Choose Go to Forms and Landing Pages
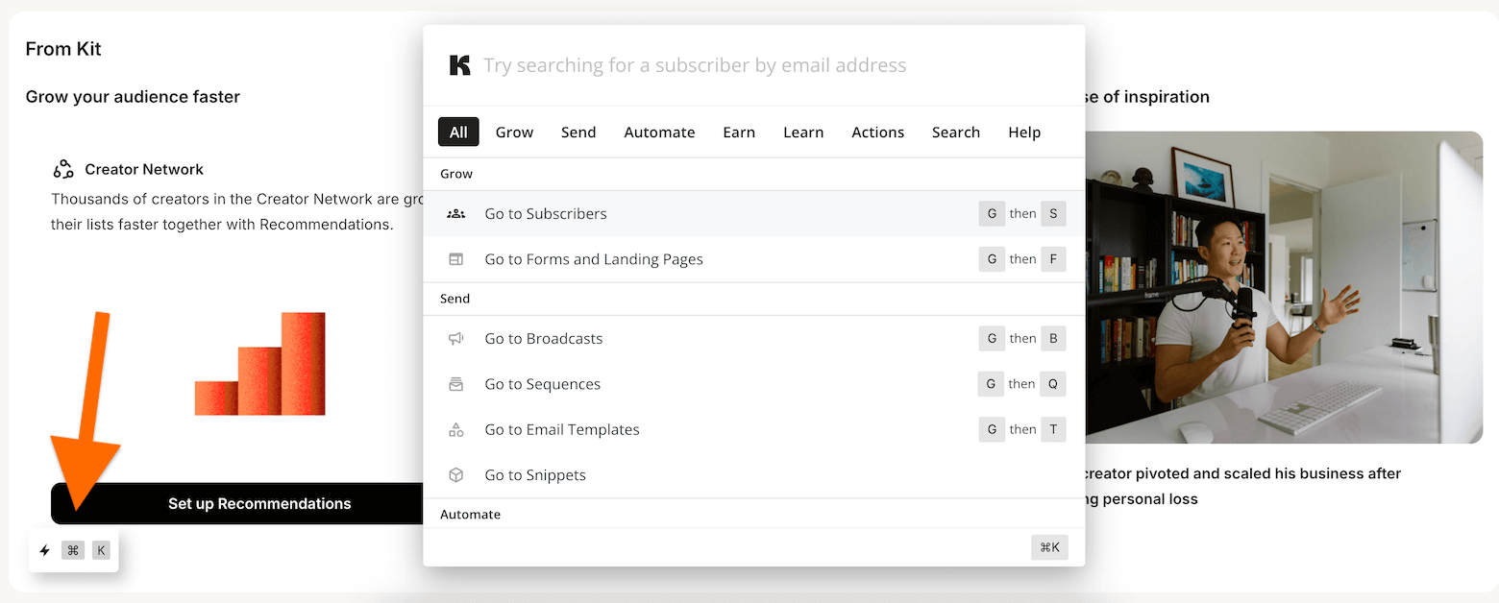1499x603 pixels. tap(754, 259)
